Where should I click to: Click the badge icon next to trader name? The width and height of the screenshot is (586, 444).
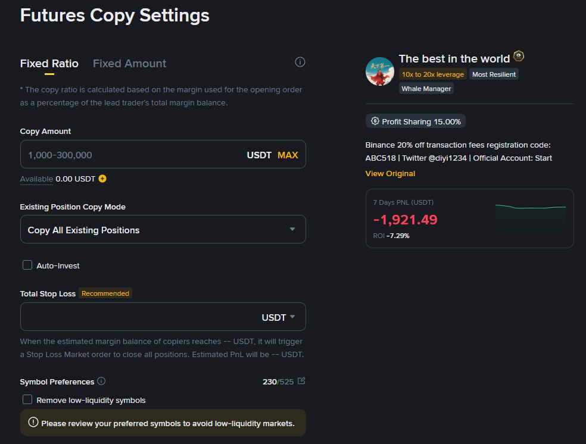tap(518, 55)
